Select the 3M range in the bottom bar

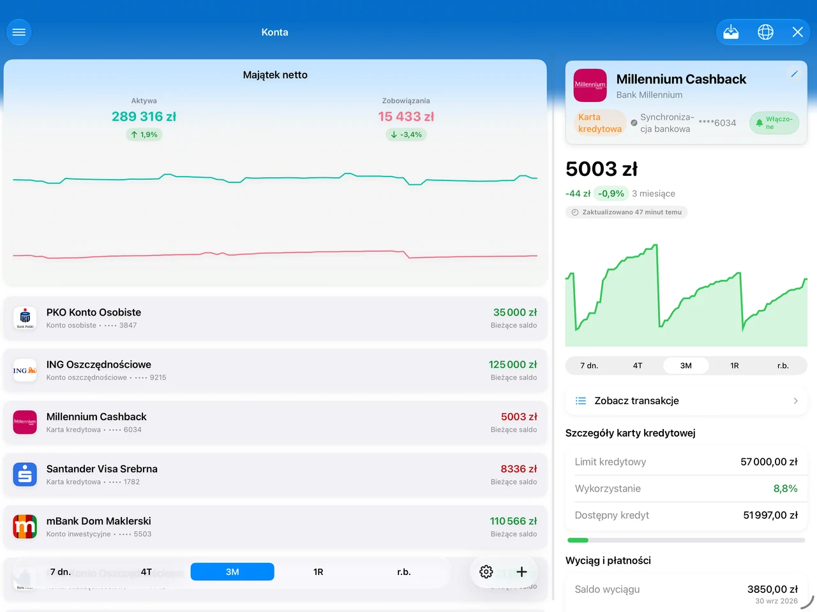tap(232, 572)
